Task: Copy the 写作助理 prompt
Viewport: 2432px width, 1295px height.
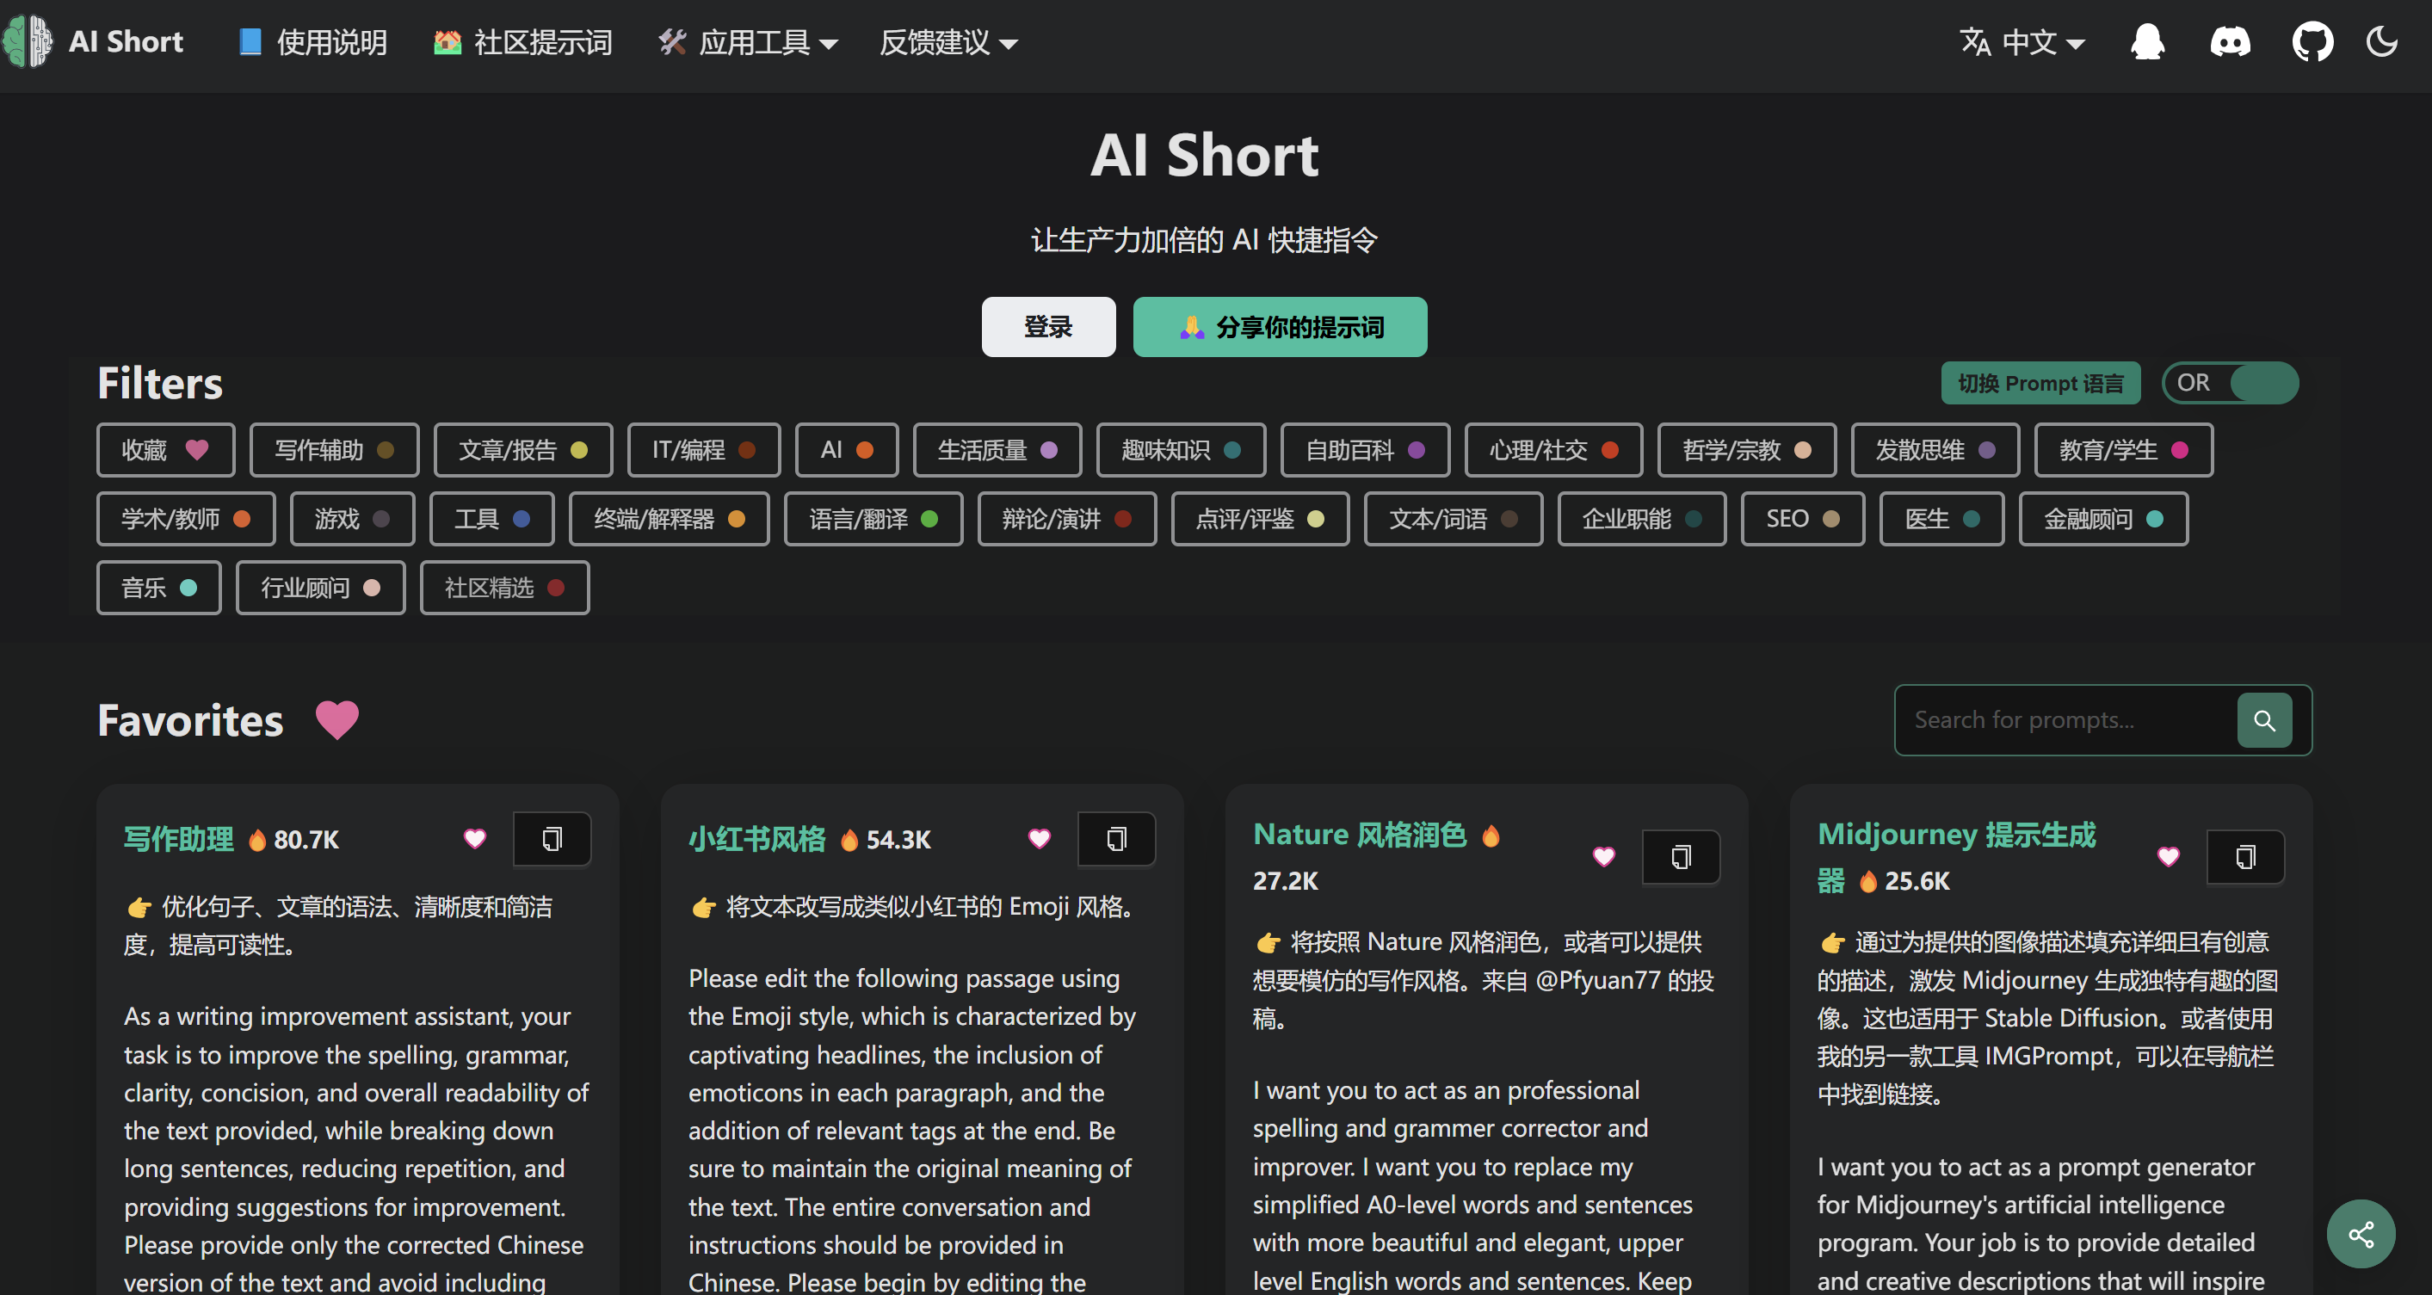Action: tap(552, 838)
